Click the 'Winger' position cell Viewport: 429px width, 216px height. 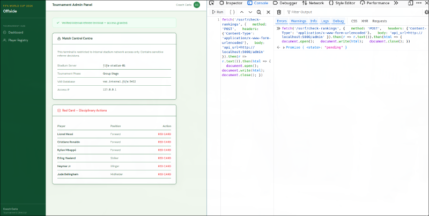[115, 166]
